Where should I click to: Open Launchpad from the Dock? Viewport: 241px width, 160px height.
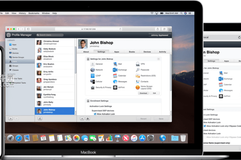[x=11, y=138]
